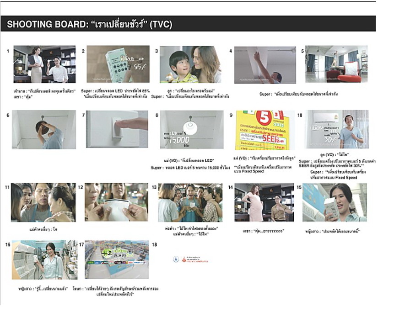Screen dimensions: 405x322
Task: Open frame 8 glowing LED 15000 thumbnail
Action: click(192, 130)
